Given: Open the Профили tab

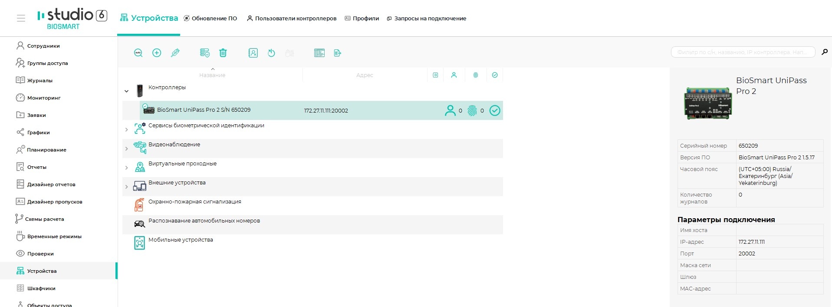Looking at the screenshot, I should click(362, 18).
